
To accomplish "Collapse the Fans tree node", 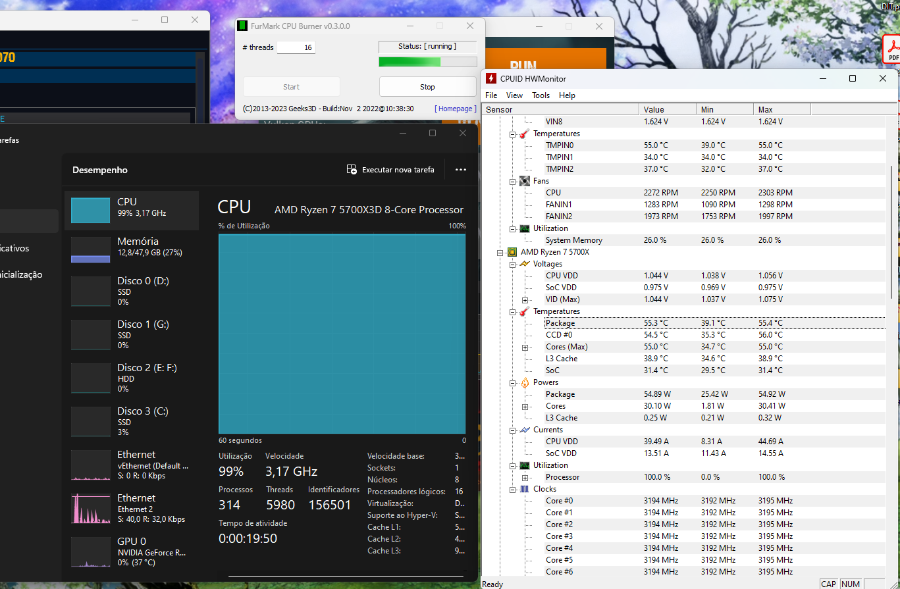I will point(513,181).
